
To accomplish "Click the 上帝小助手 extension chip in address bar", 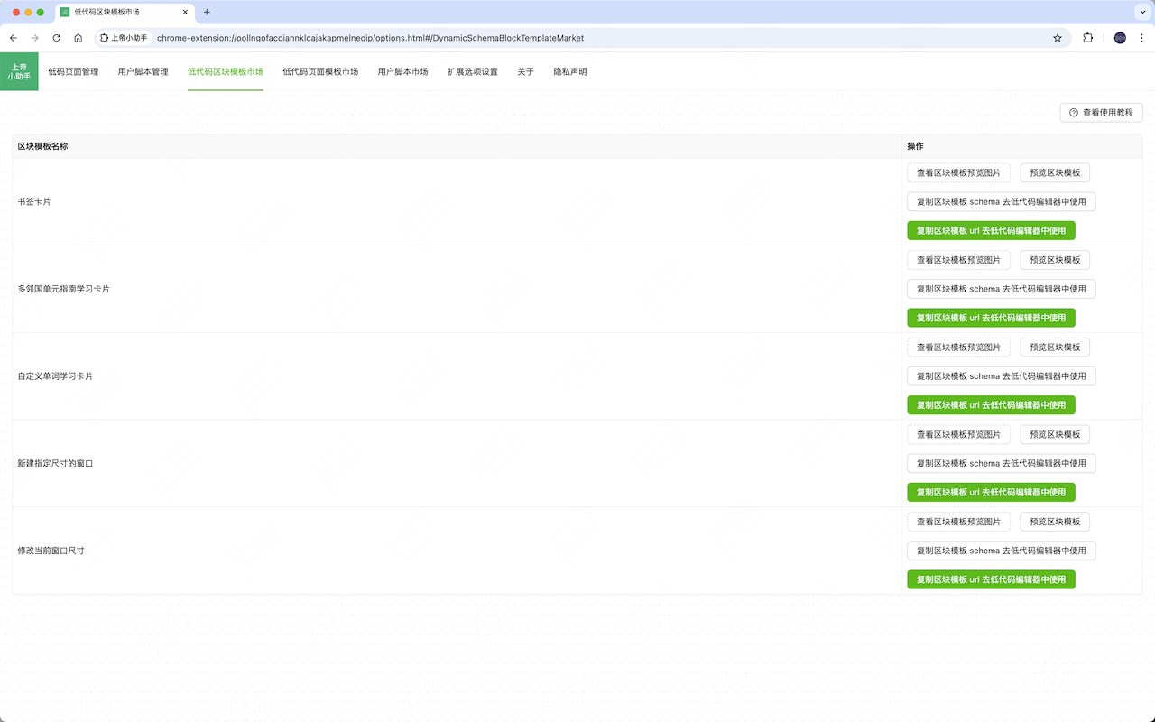I will 124,38.
